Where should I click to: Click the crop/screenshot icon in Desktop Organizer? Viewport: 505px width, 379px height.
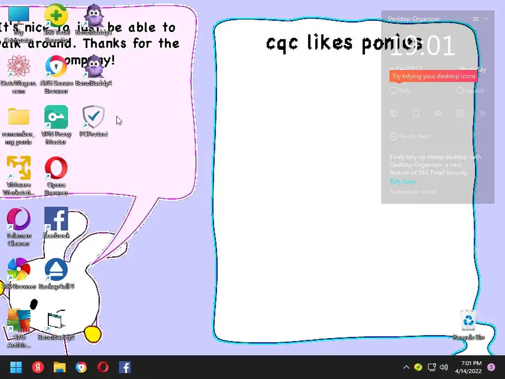click(x=416, y=113)
